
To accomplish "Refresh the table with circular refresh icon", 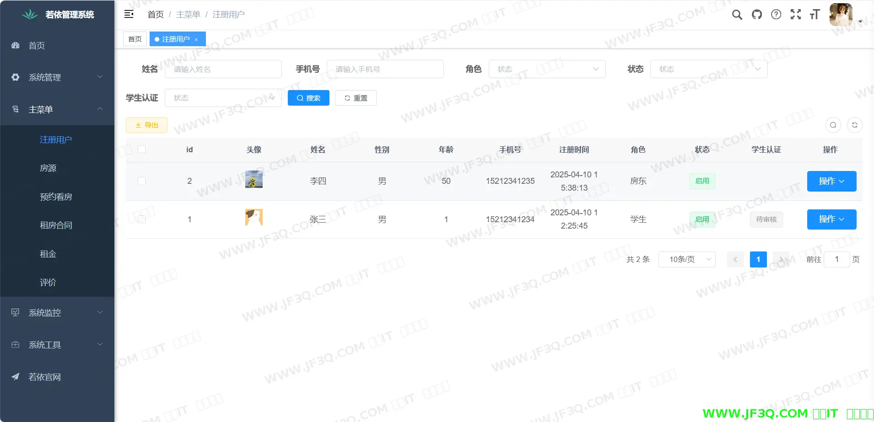I will 854,125.
